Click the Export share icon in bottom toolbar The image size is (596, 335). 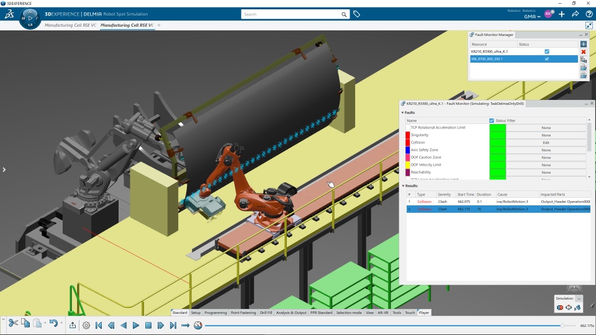[73, 325]
